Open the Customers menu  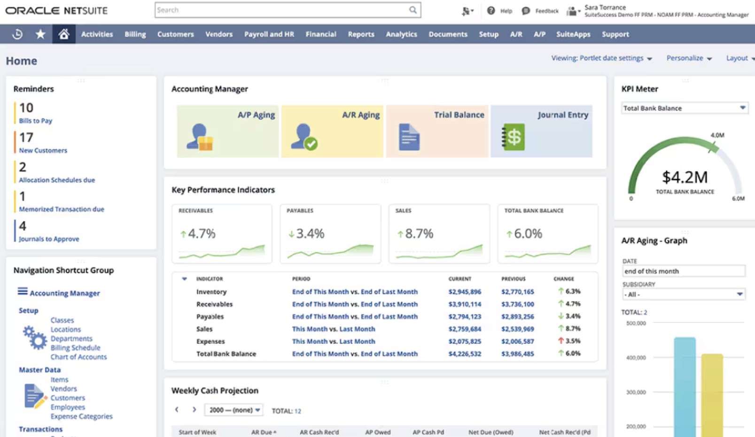coord(175,34)
